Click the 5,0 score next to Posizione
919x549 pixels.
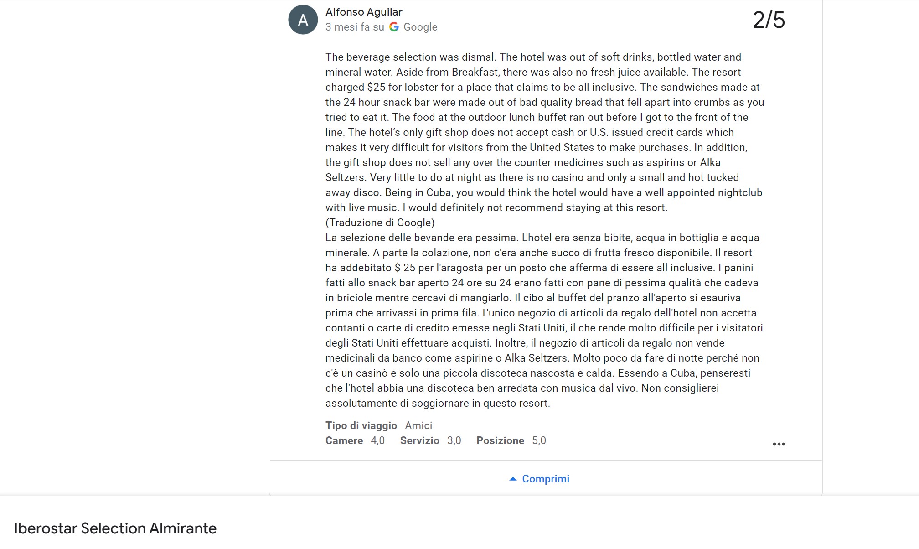pyautogui.click(x=539, y=440)
